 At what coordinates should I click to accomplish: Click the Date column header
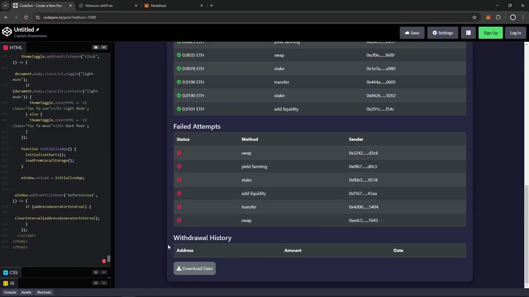(x=398, y=250)
